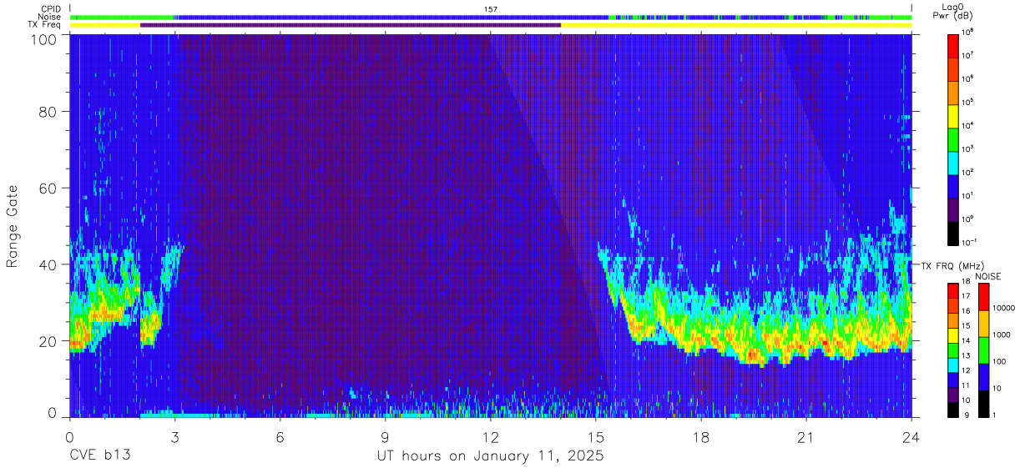
Task: Select the green swatch in the Lag0 Pwr colorbar
Action: pyautogui.click(x=953, y=138)
